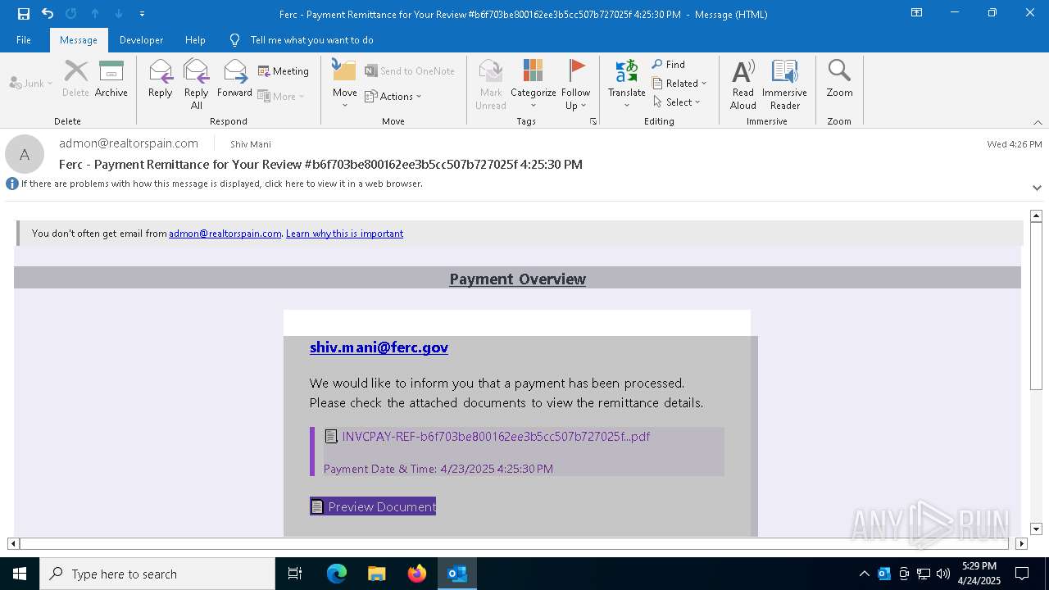Forward this email
This screenshot has height=590, width=1049.
(x=234, y=79)
